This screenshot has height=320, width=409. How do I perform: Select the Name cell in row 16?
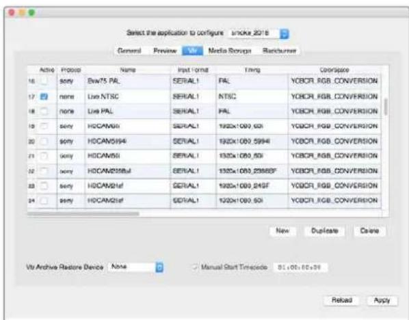click(127, 81)
